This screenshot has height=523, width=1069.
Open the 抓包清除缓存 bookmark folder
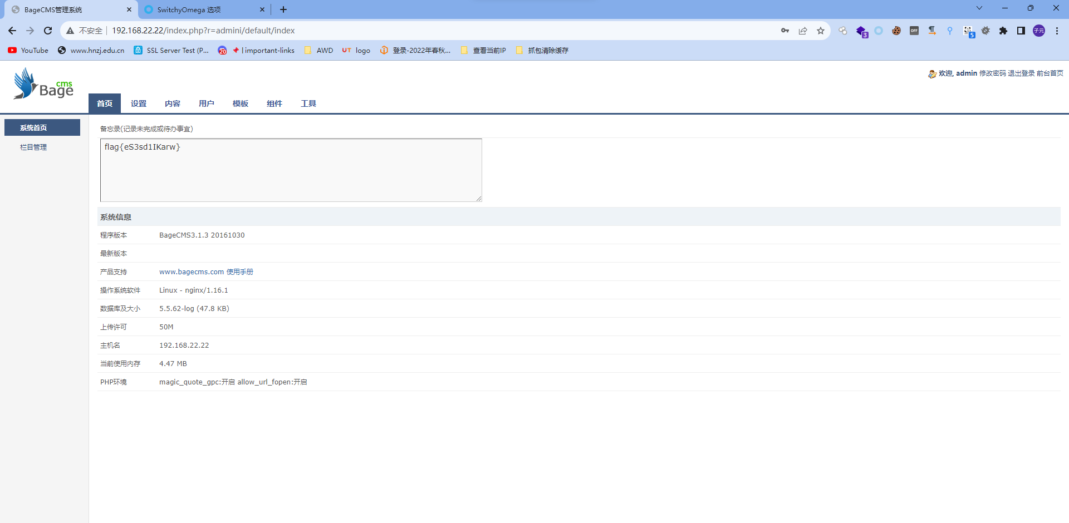click(x=542, y=50)
